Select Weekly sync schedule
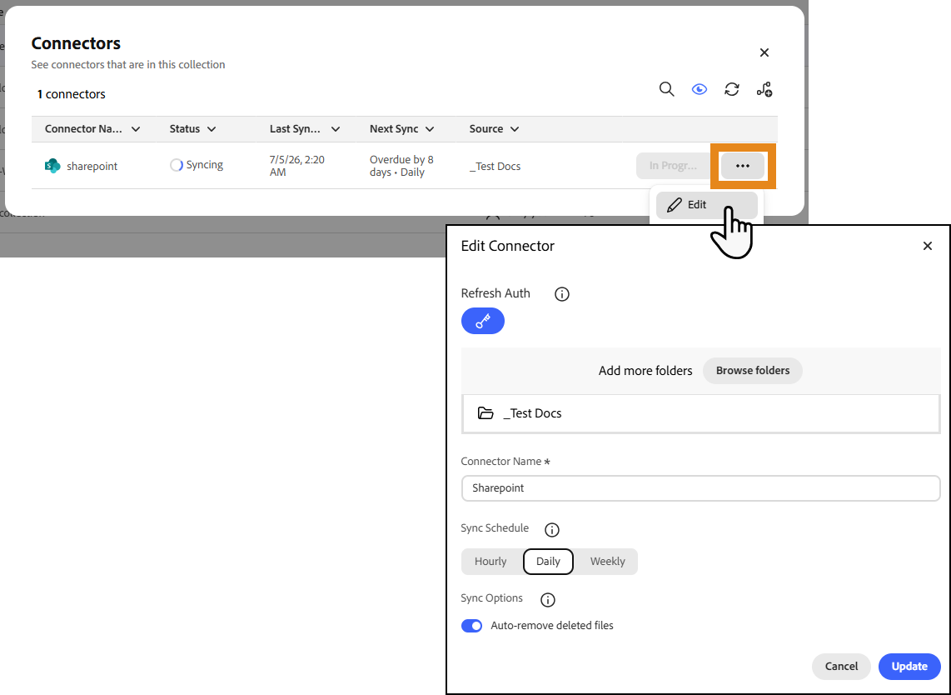Screen dimensions: 951x695 [x=608, y=562]
